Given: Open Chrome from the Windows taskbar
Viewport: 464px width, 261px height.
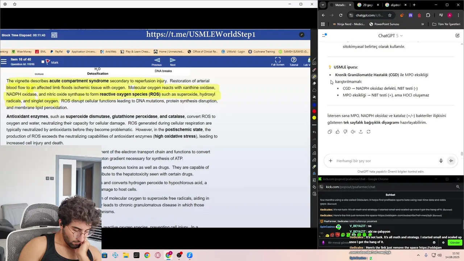Looking at the screenshot, I should [147, 255].
